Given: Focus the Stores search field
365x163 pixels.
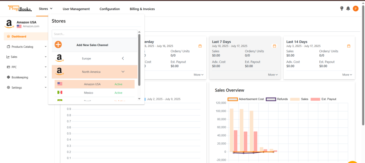Looking at the screenshot, I should point(94,34).
